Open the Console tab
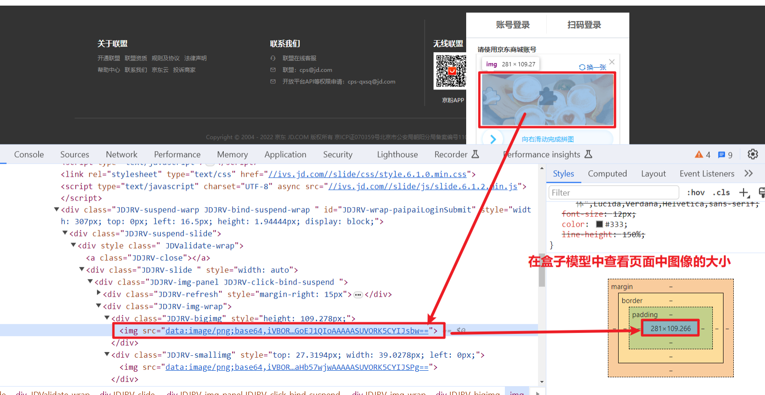Viewport: 765px width, 395px height. 29,154
